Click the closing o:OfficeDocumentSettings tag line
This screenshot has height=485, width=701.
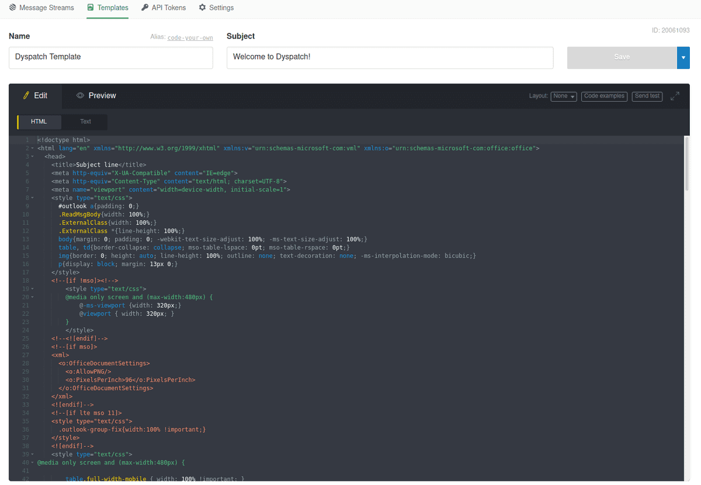(x=106, y=388)
